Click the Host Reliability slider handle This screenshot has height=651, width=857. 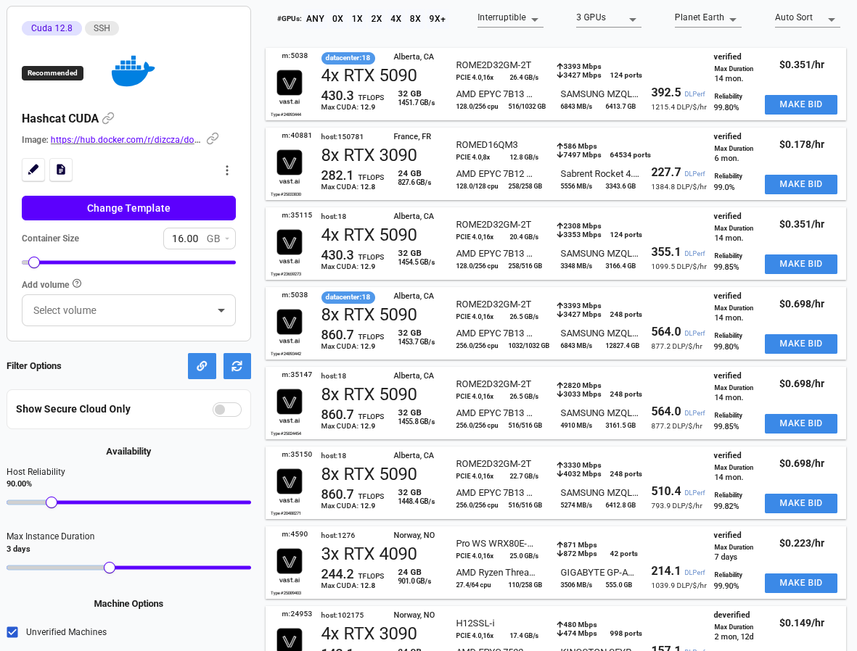(x=52, y=502)
